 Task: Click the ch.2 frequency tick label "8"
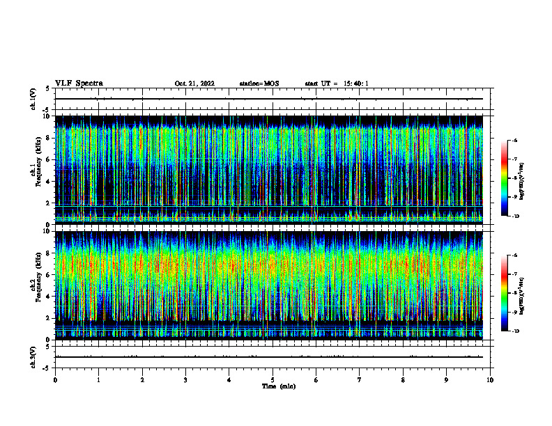click(x=49, y=253)
